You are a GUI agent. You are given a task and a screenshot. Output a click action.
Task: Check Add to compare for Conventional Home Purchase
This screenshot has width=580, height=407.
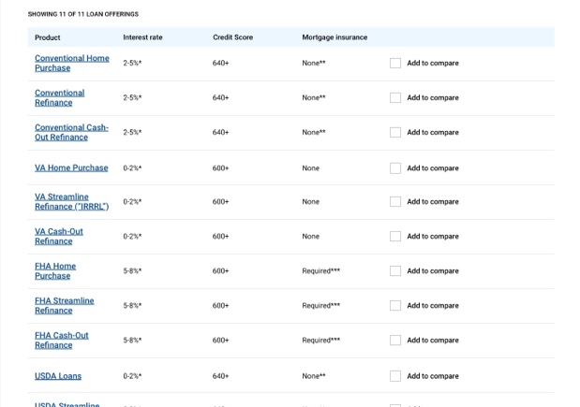(x=395, y=64)
